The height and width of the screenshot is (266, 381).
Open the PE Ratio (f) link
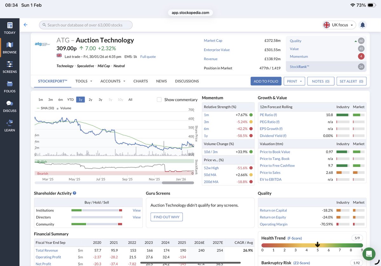click(268, 115)
